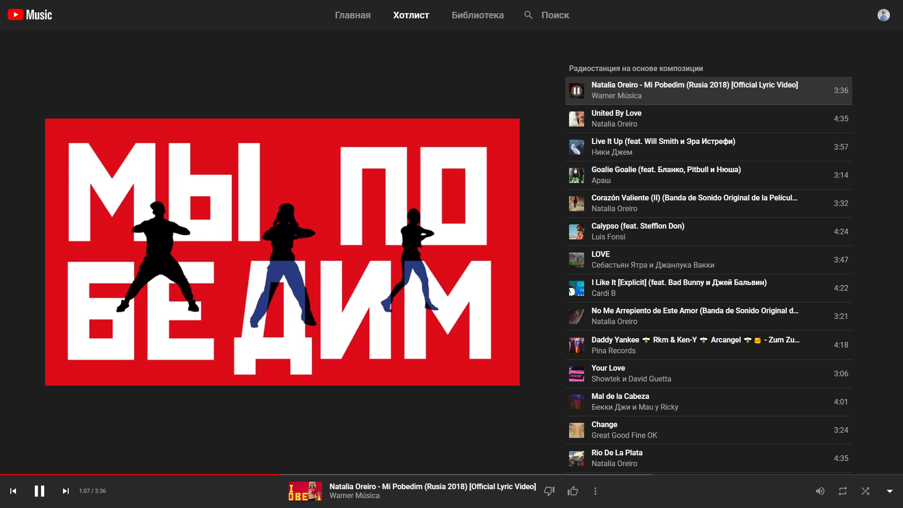Skip to the previous track
This screenshot has width=903, height=508.
pyautogui.click(x=13, y=491)
